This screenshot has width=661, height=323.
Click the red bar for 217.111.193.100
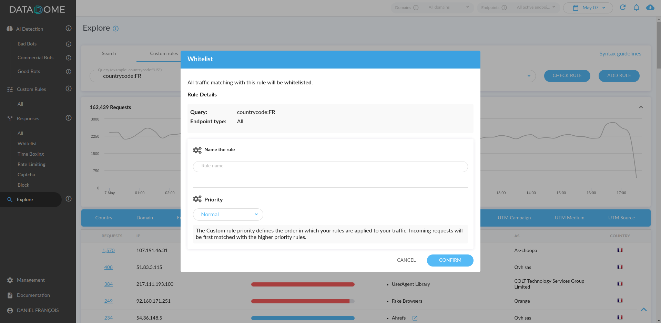coord(303,284)
